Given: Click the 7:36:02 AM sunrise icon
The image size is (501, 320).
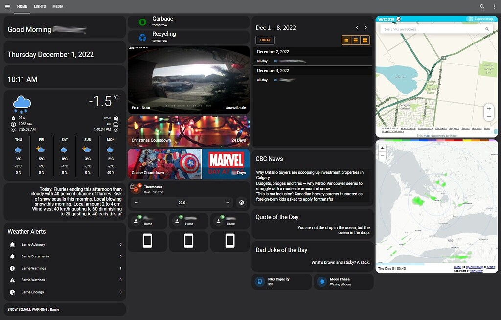Looking at the screenshot, I should coord(13,130).
